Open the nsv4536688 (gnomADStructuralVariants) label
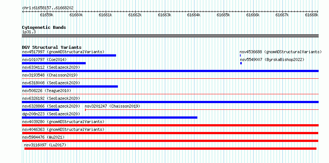Viewport: 329px width, 163px height. pyautogui.click(x=281, y=52)
